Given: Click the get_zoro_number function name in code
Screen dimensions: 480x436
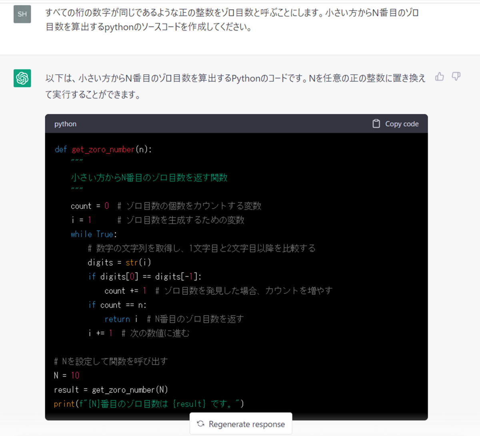Looking at the screenshot, I should [x=102, y=149].
